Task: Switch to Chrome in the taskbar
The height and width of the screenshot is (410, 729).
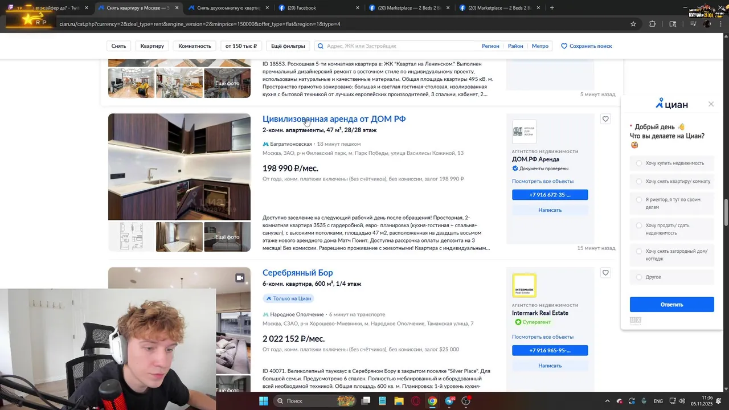Action: click(432, 401)
